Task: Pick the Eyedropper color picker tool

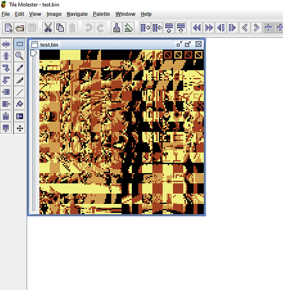Action: coord(19,68)
